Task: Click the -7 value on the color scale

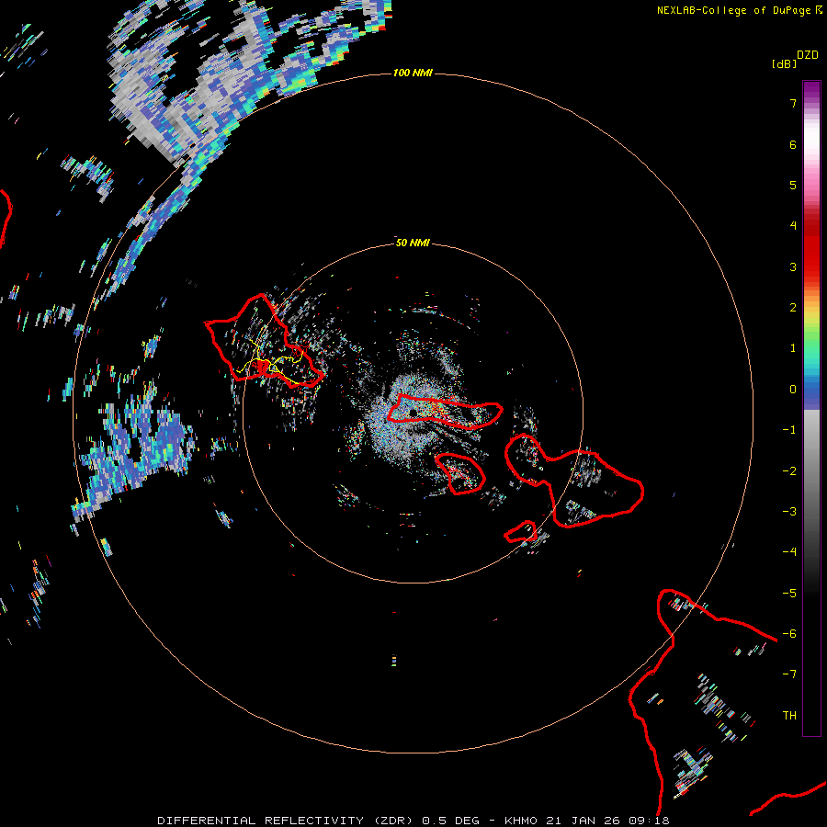Action: point(789,674)
